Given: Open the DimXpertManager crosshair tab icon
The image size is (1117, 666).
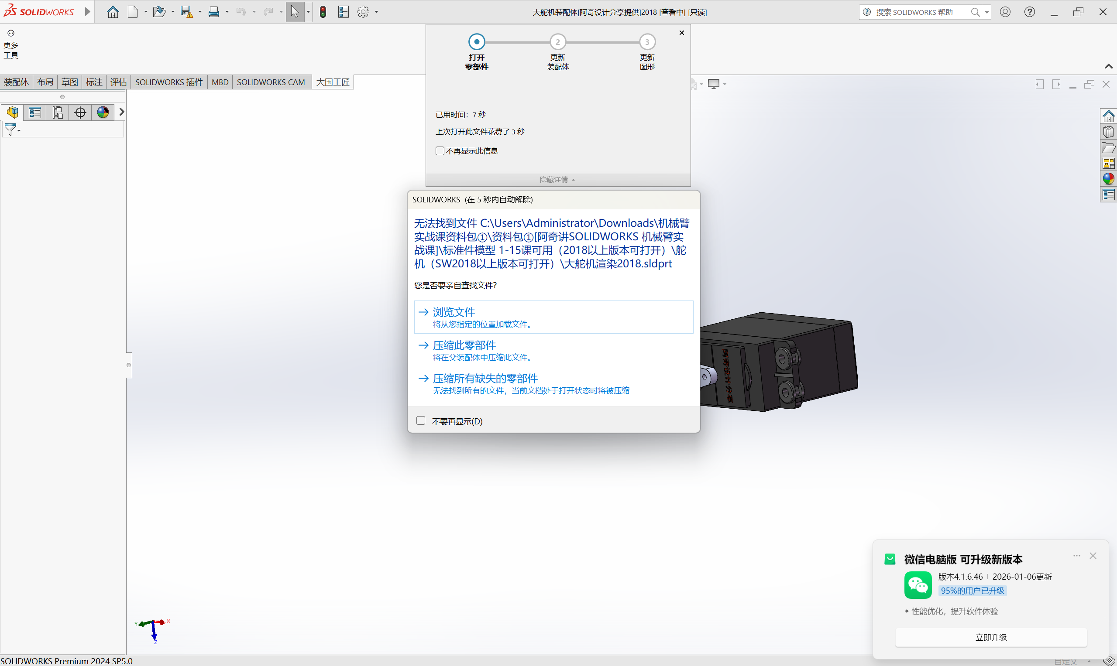Looking at the screenshot, I should [x=80, y=112].
